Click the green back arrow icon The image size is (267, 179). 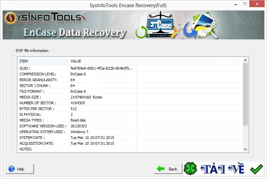161,169
